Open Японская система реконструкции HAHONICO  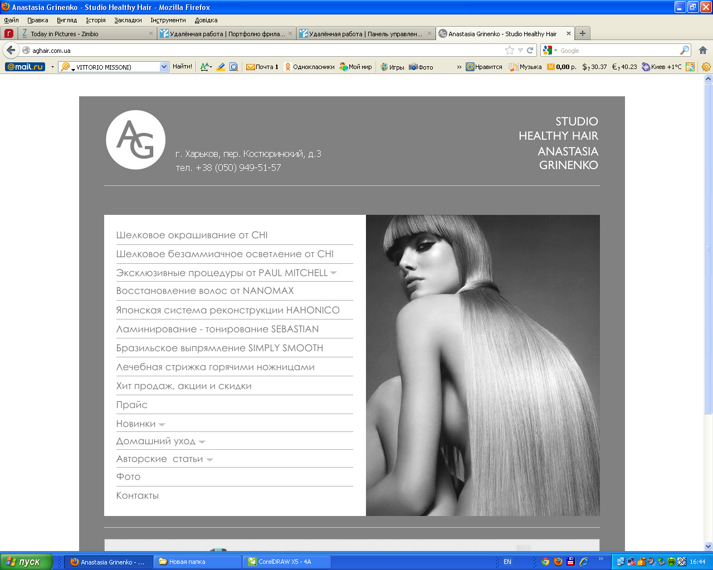tap(228, 310)
